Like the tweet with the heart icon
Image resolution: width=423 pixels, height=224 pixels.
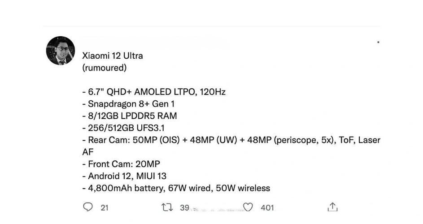tap(248, 207)
